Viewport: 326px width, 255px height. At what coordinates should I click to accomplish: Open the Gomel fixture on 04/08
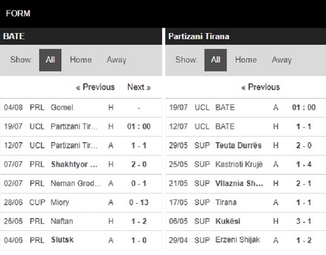(x=81, y=108)
